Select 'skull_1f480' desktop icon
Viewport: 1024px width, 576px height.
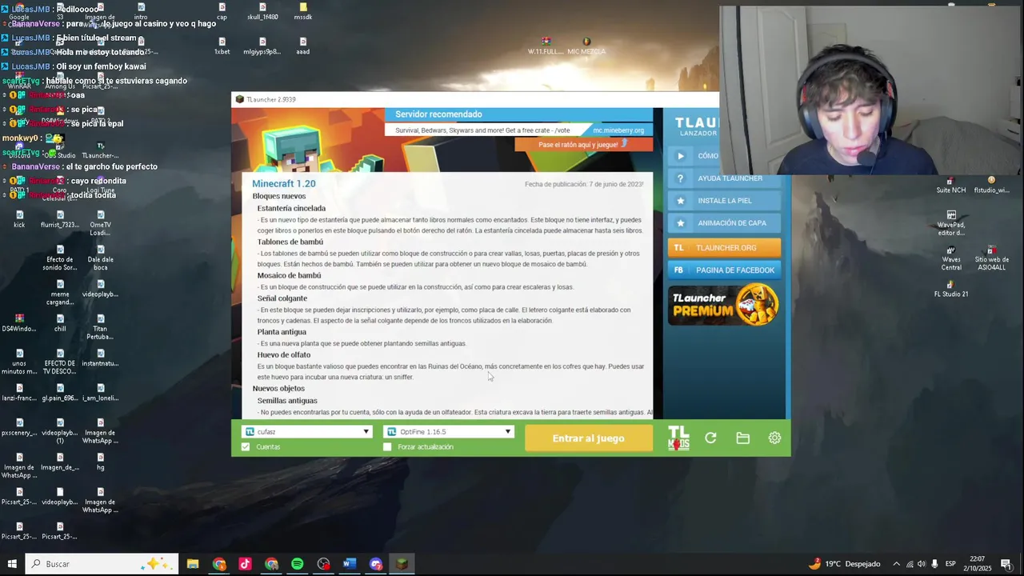(x=262, y=11)
